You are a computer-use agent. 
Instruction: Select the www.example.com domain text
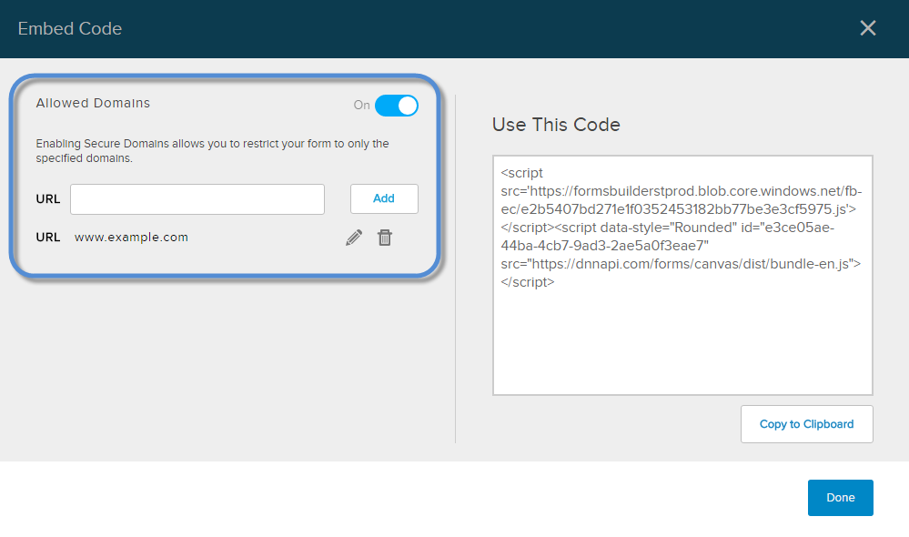pos(131,238)
